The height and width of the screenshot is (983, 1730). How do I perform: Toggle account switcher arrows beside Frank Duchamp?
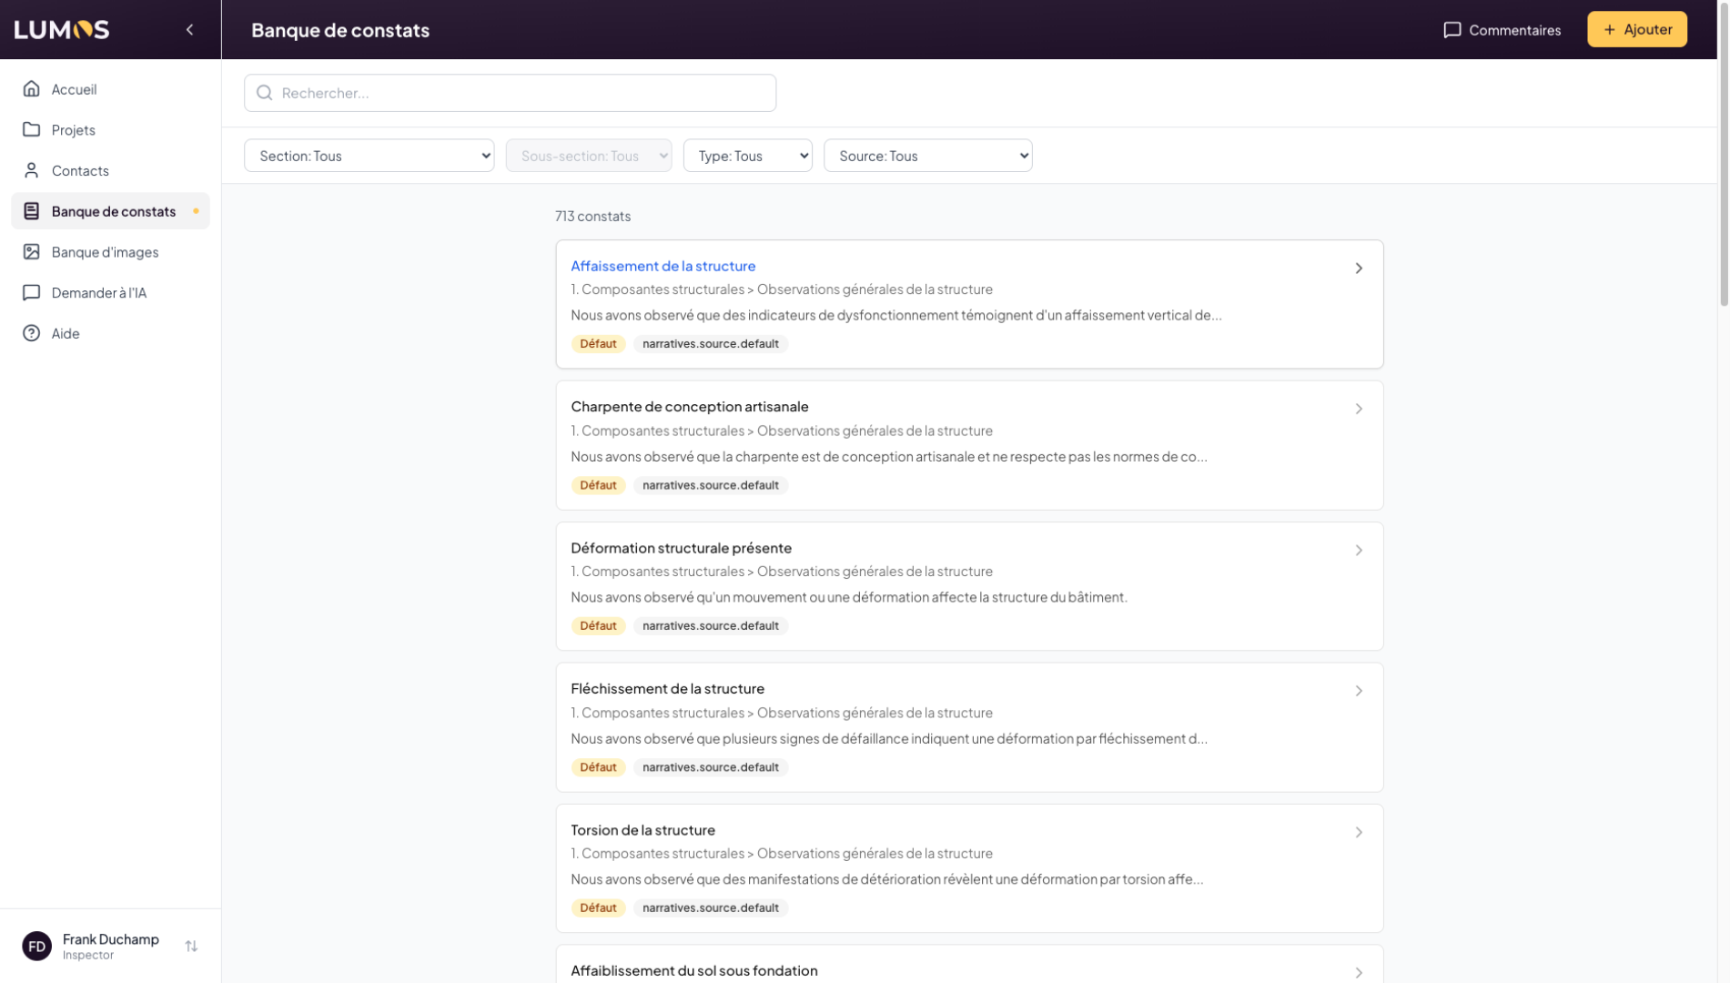pos(191,947)
